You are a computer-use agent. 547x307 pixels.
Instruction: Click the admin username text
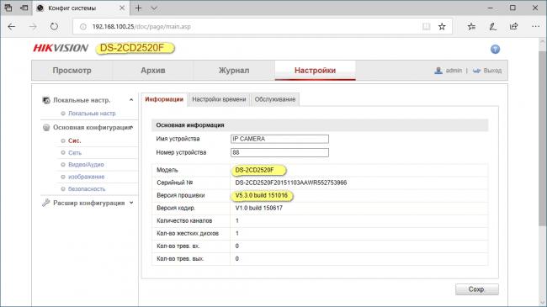(x=454, y=71)
